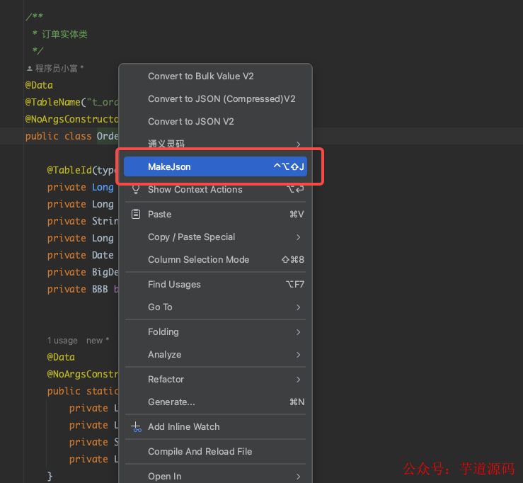Click the 'private BBB' field line
This screenshot has width=523, height=483.
click(83, 289)
